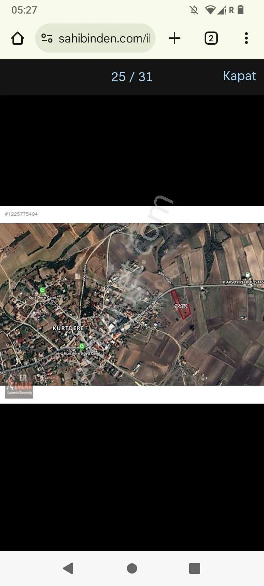Tap the KURTDERE village label on map

68,328
